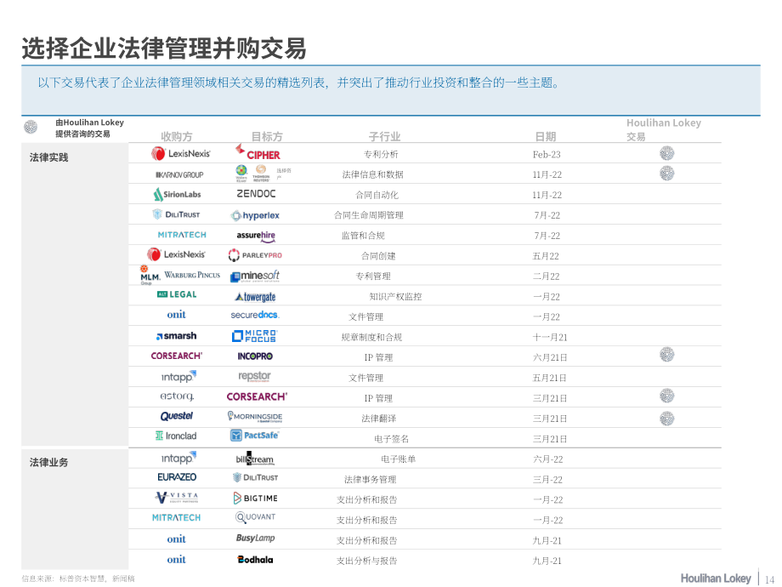
Task: Click the ZENDOC target logo
Action: pos(256,194)
